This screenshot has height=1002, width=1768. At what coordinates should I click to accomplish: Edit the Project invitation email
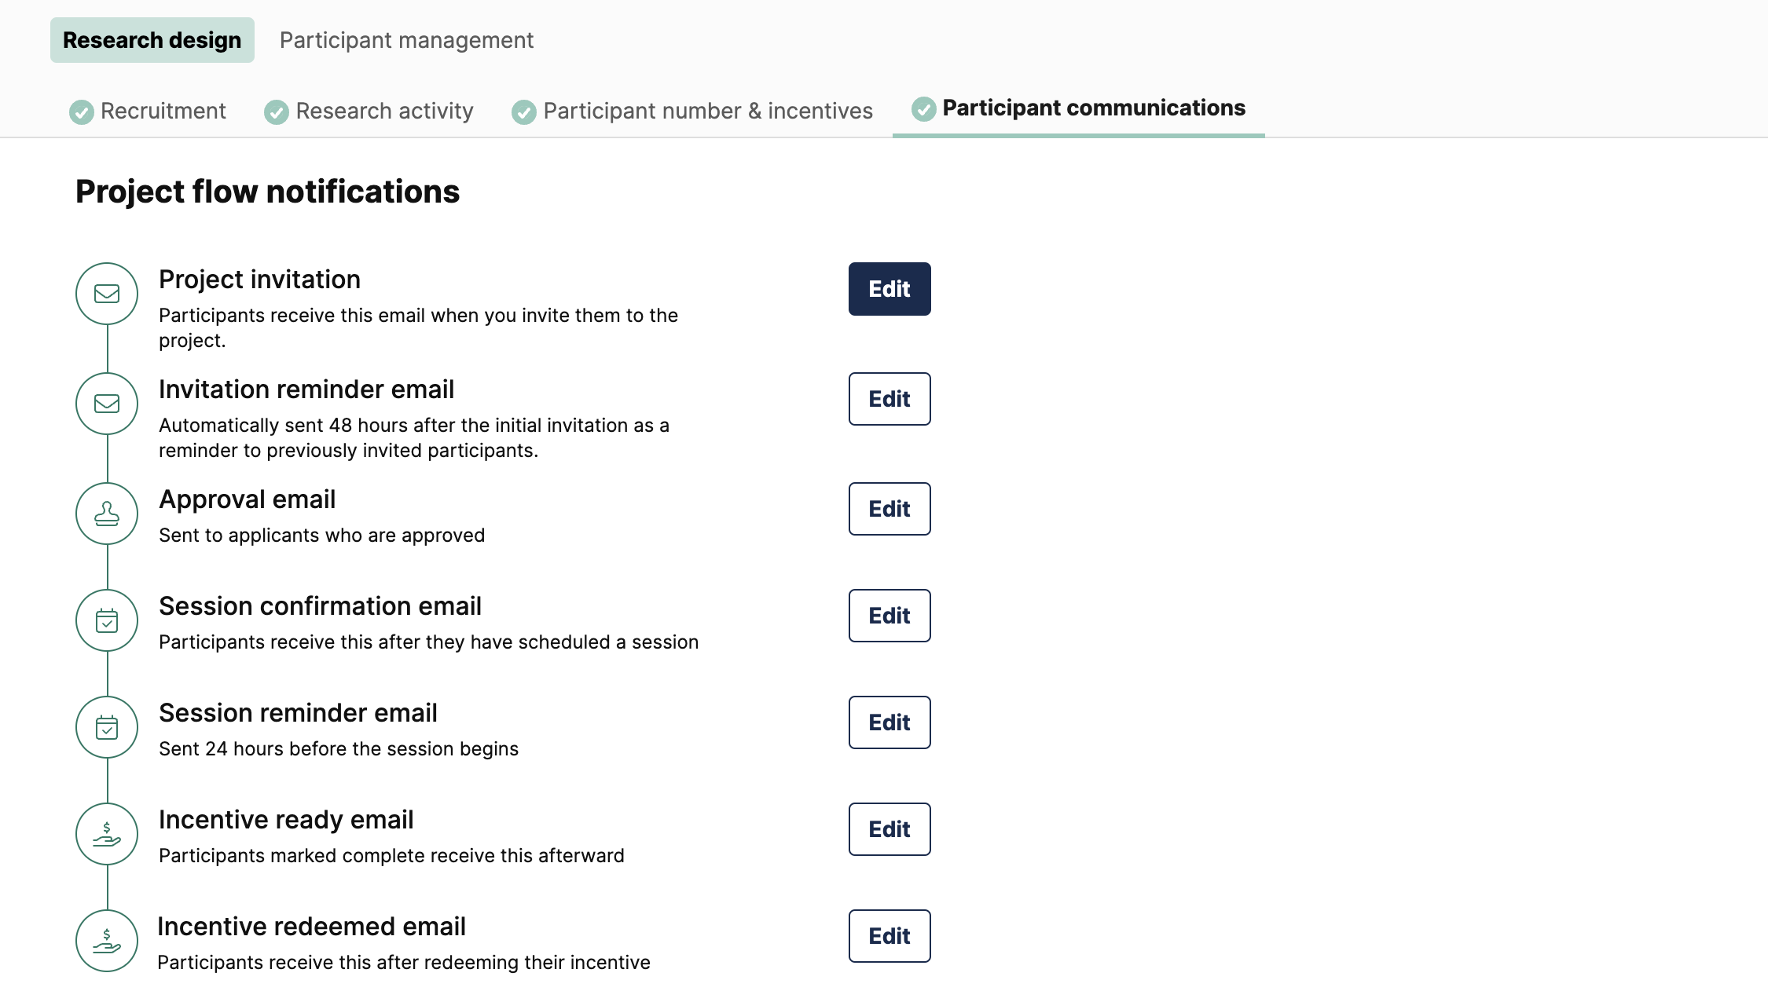pos(890,289)
